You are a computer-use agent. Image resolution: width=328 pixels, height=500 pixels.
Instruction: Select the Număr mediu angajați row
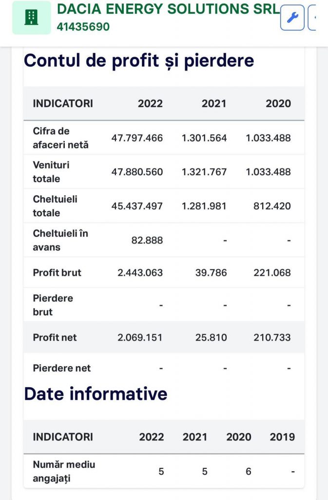[164, 471]
